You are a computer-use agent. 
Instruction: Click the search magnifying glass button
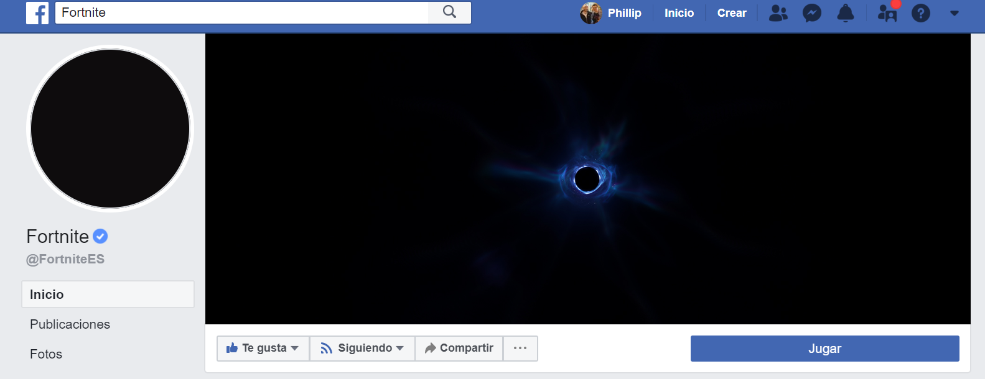click(449, 12)
